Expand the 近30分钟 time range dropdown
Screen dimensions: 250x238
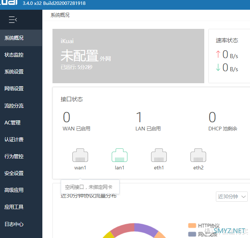[232, 196]
